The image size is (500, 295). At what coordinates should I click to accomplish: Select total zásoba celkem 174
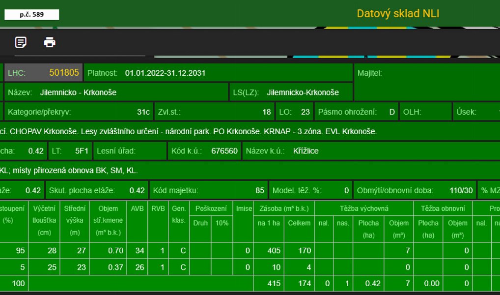305,283
